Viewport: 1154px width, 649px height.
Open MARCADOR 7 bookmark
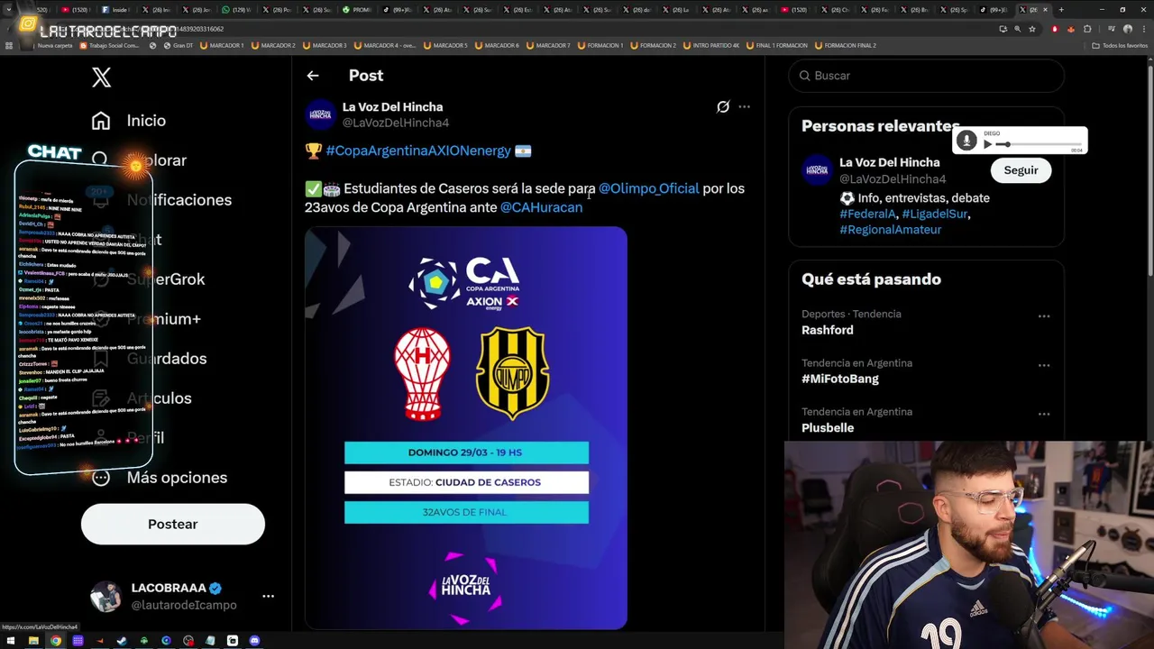pyautogui.click(x=549, y=45)
